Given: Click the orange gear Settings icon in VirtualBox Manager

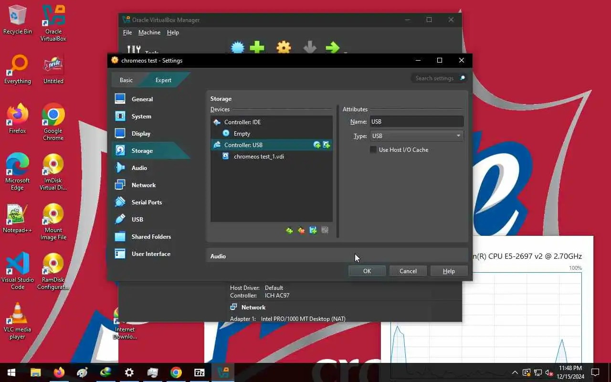Looking at the screenshot, I should click(x=284, y=47).
